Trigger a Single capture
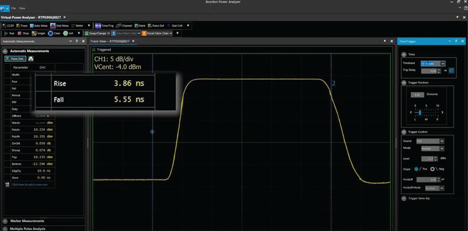Screen dimensions: 468x231 (39, 33)
